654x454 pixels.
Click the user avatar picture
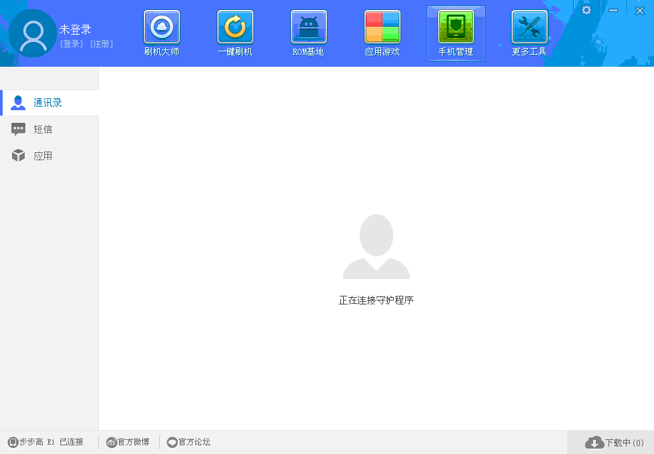[33, 33]
